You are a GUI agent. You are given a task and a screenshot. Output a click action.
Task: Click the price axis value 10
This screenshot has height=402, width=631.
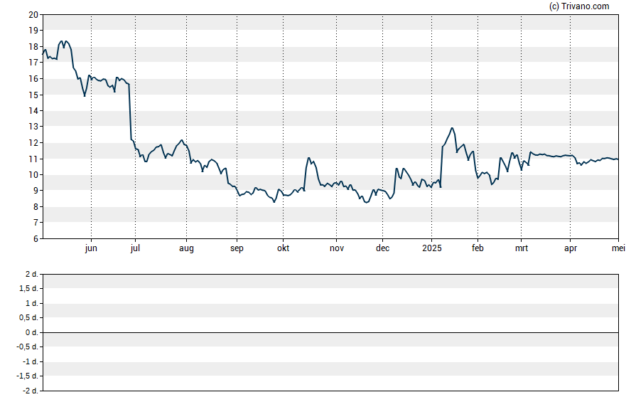pos(33,174)
